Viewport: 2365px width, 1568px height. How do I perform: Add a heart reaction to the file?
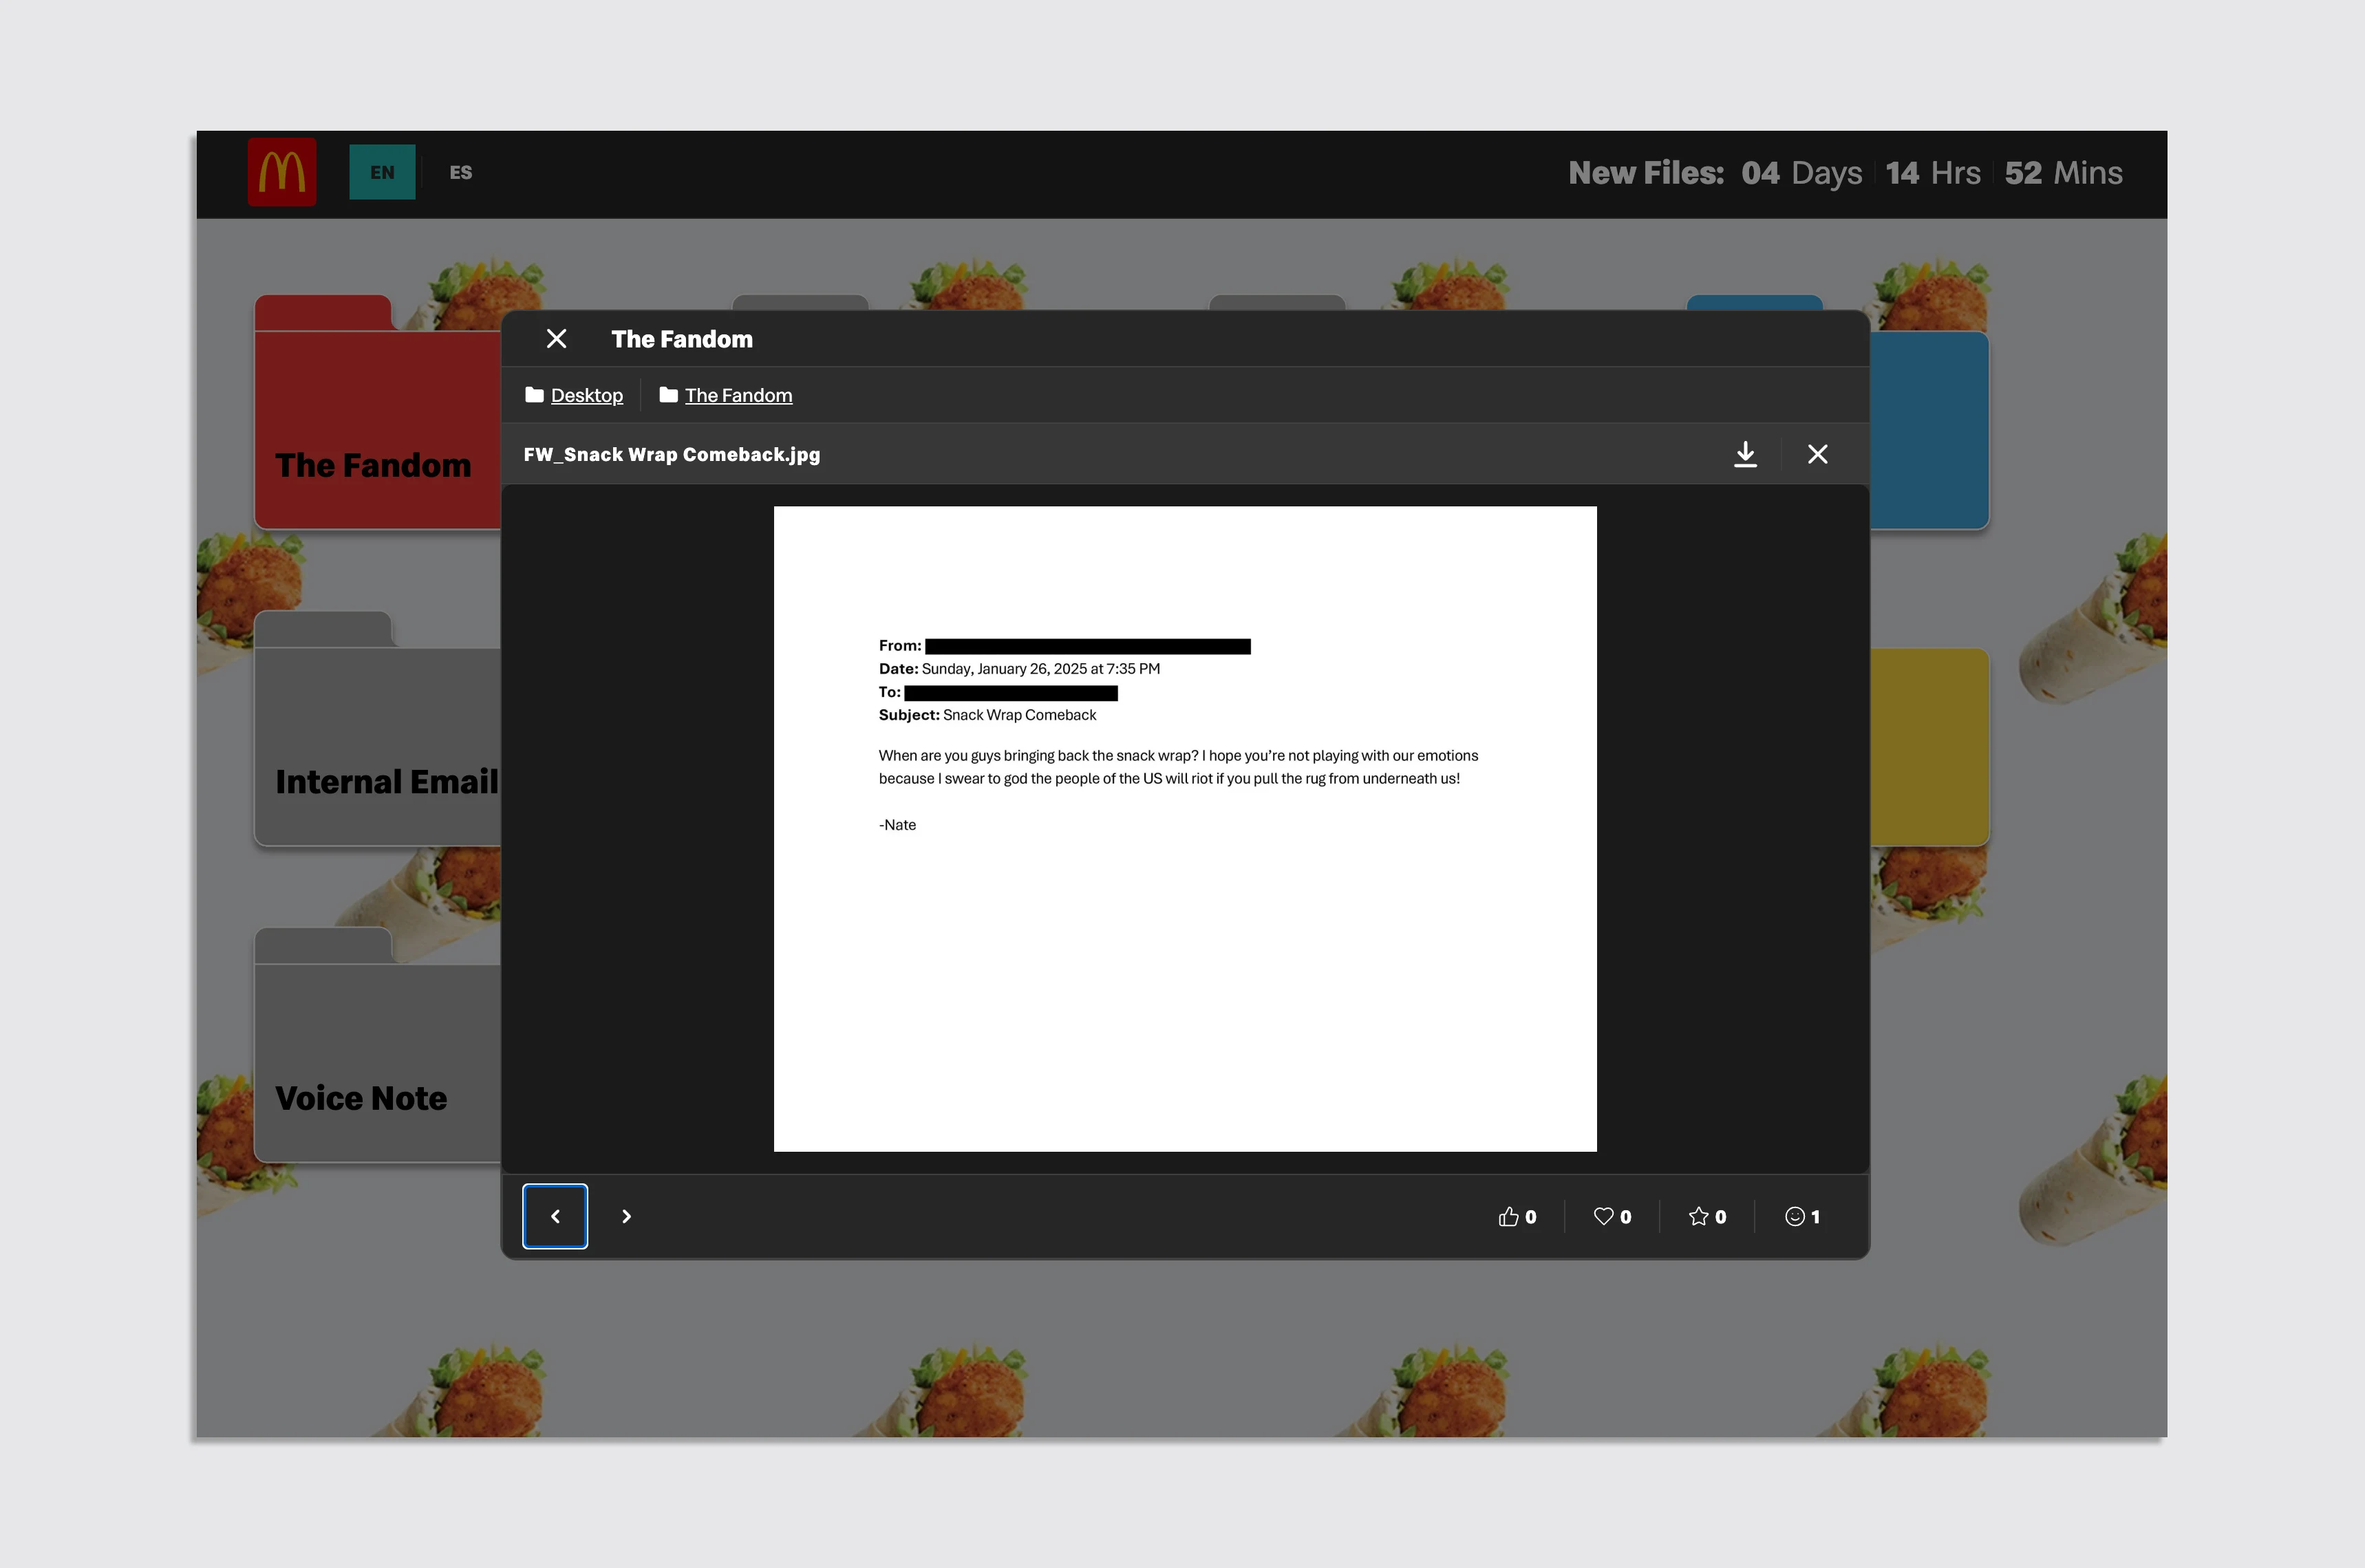point(1612,1216)
